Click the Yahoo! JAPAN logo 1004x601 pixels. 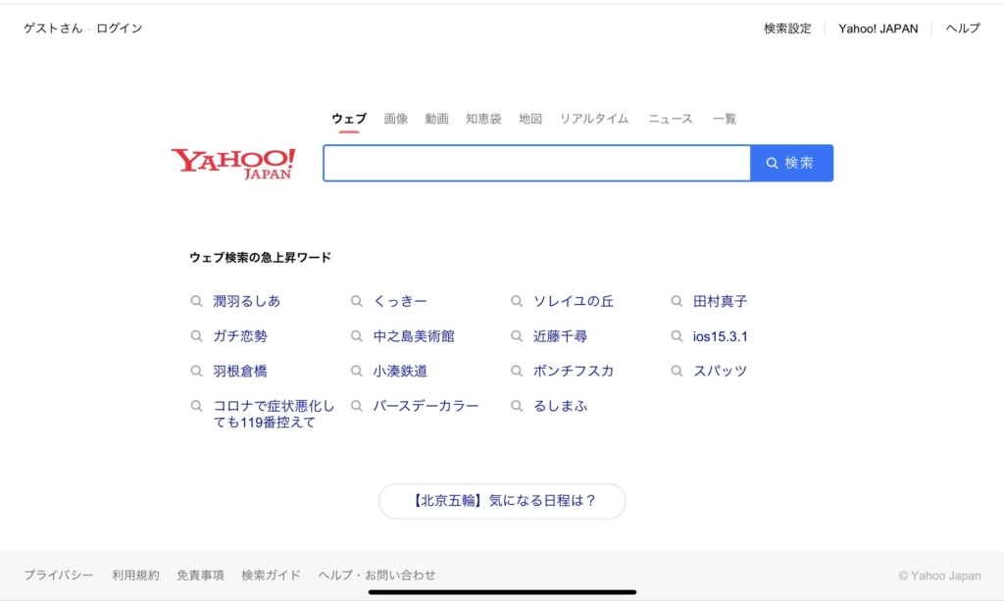(233, 163)
